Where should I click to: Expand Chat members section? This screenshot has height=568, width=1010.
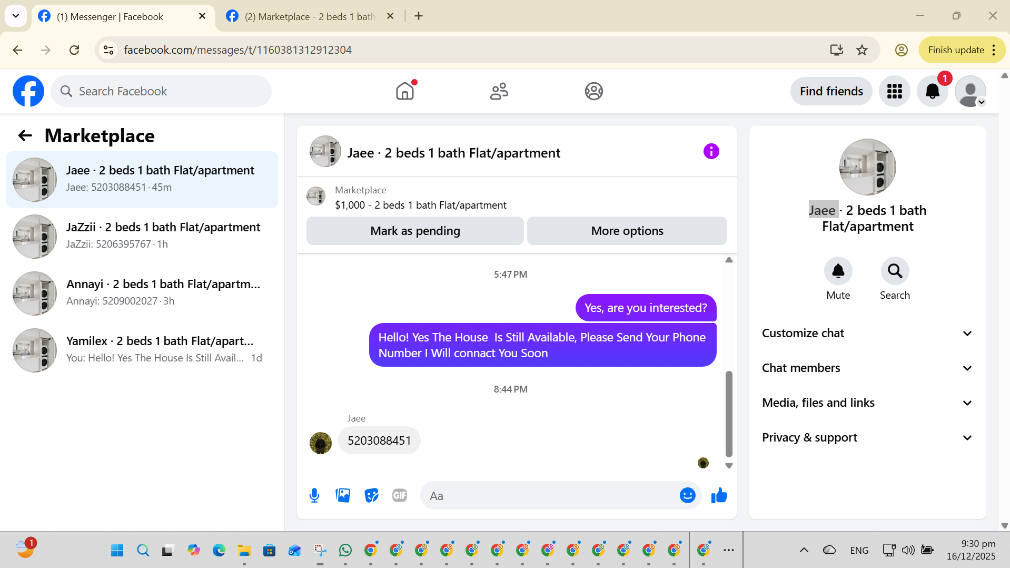pos(867,368)
